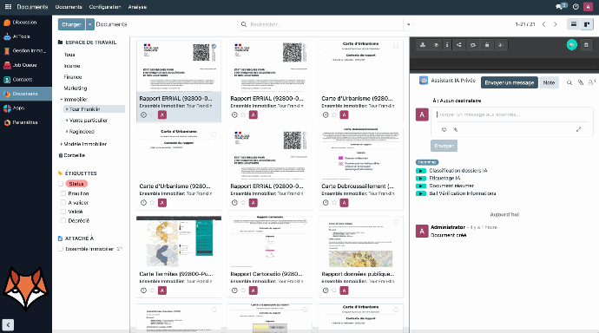Click the info icon in preview toolbar
The image size is (599, 333).
point(447,44)
